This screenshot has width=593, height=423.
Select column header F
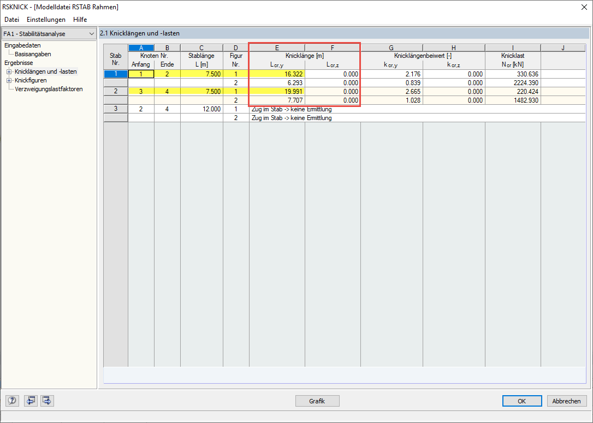coord(333,47)
